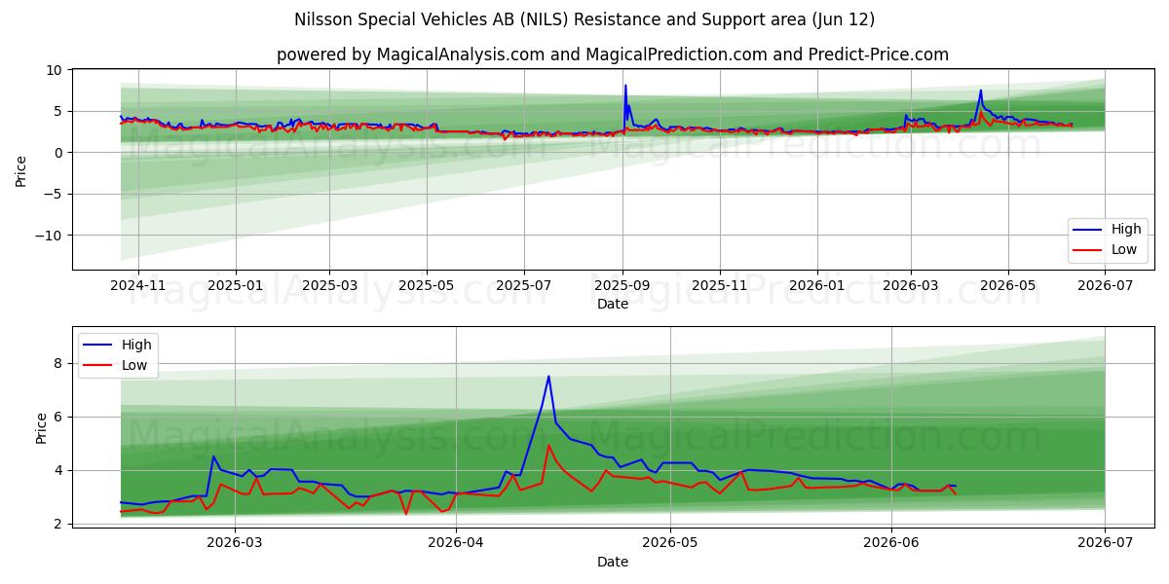The image size is (1169, 584).
Task: Click the '8' price tick on bottom chart
Action: pos(59,363)
